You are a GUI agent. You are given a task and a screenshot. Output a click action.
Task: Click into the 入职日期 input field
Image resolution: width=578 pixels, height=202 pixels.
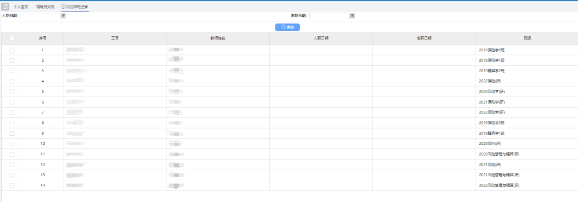coord(40,16)
